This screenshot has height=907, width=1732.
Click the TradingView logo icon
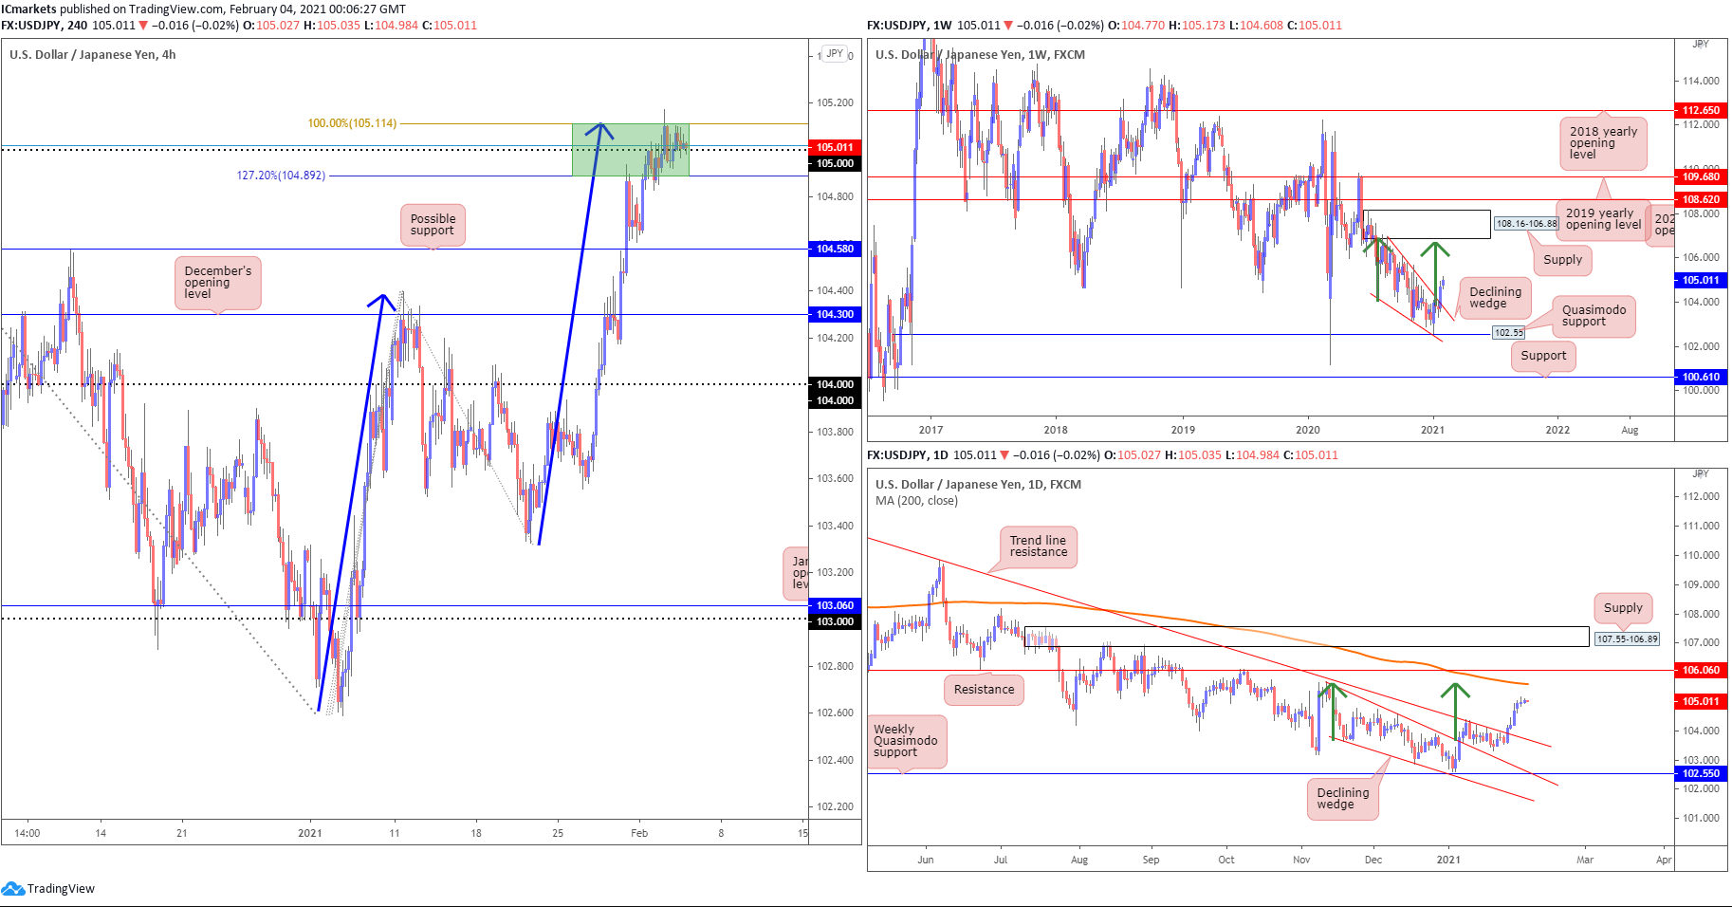point(13,888)
